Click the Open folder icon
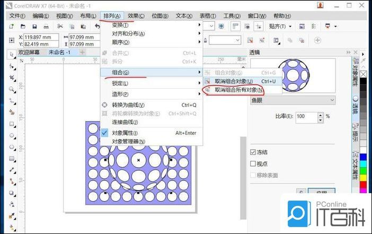372x234 pixels. coord(23,27)
